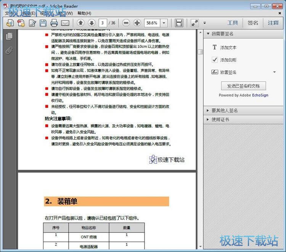Go to previous page with up arrow
Image resolution: width=286 pixels, height=252 pixels.
point(80,23)
